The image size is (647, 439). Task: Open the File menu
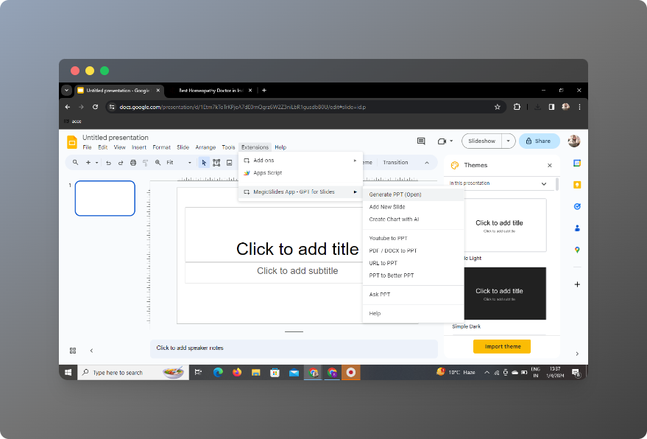(x=87, y=147)
